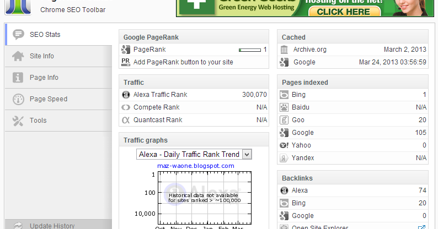Click the Tools wrench icon
Image resolution: width=438 pixels, height=229 pixels.
(18, 121)
